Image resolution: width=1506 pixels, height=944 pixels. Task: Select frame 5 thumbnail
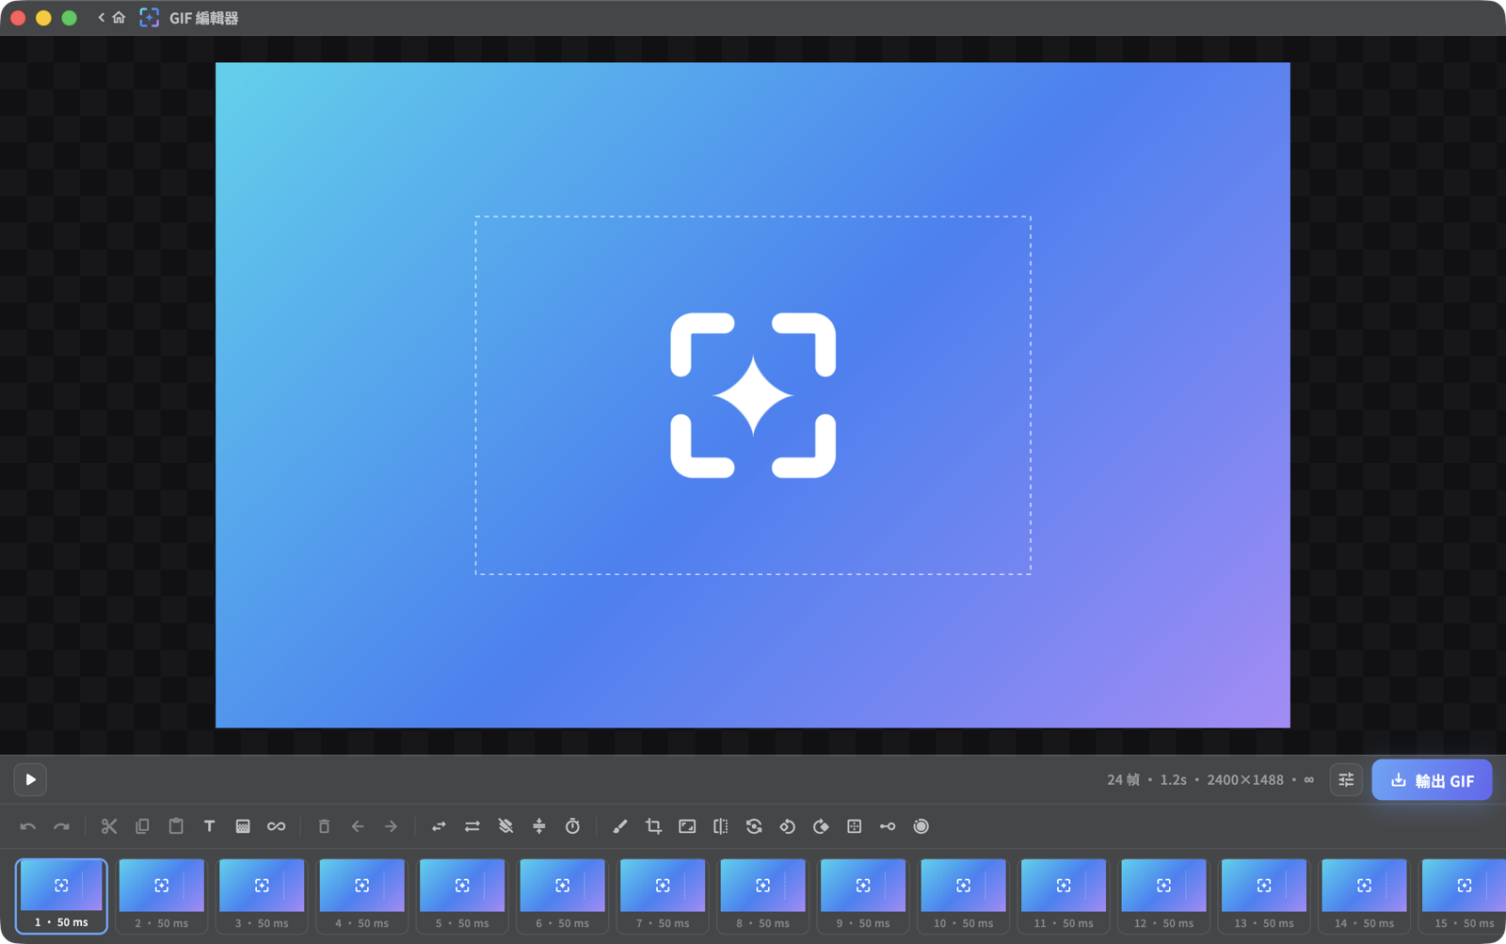click(462, 895)
